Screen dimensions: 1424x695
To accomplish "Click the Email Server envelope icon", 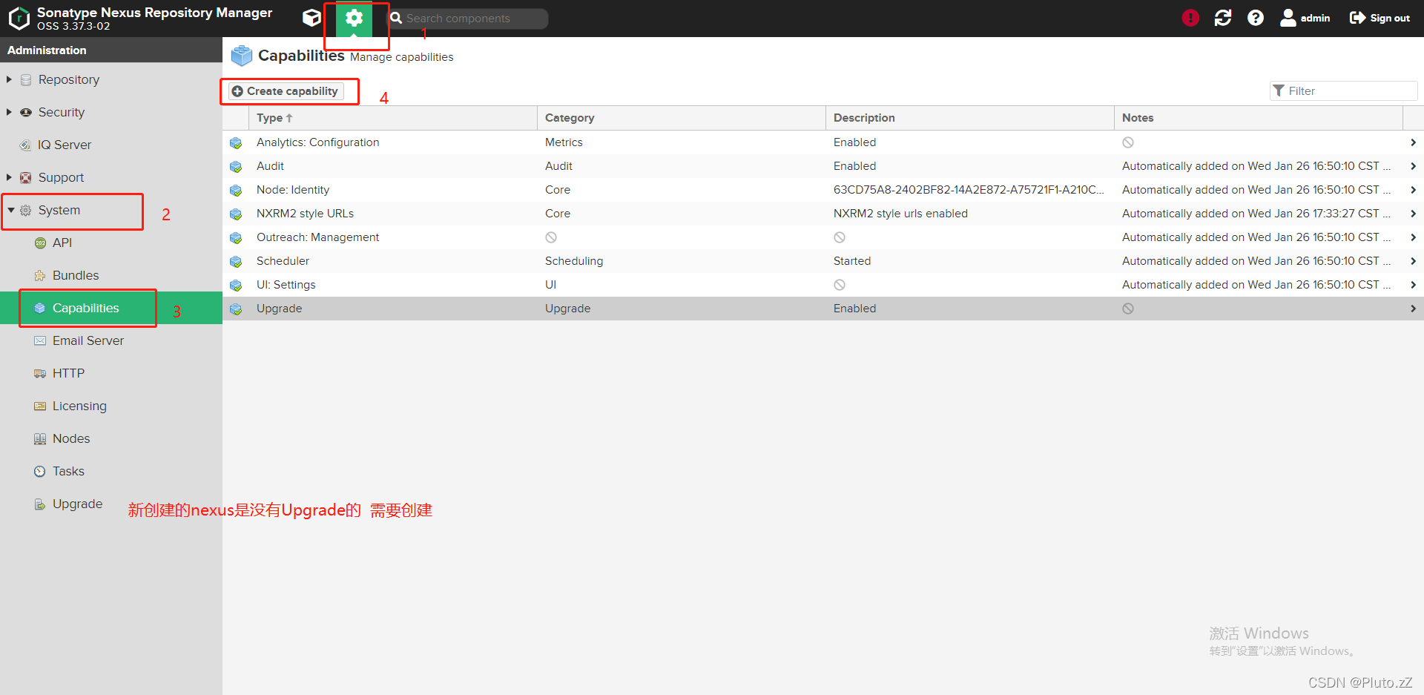I will point(40,340).
